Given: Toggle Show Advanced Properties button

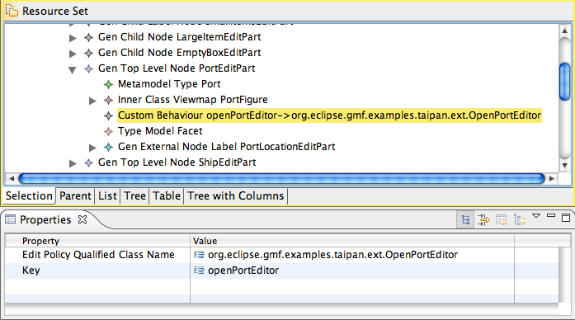Looking at the screenshot, I should point(483,220).
